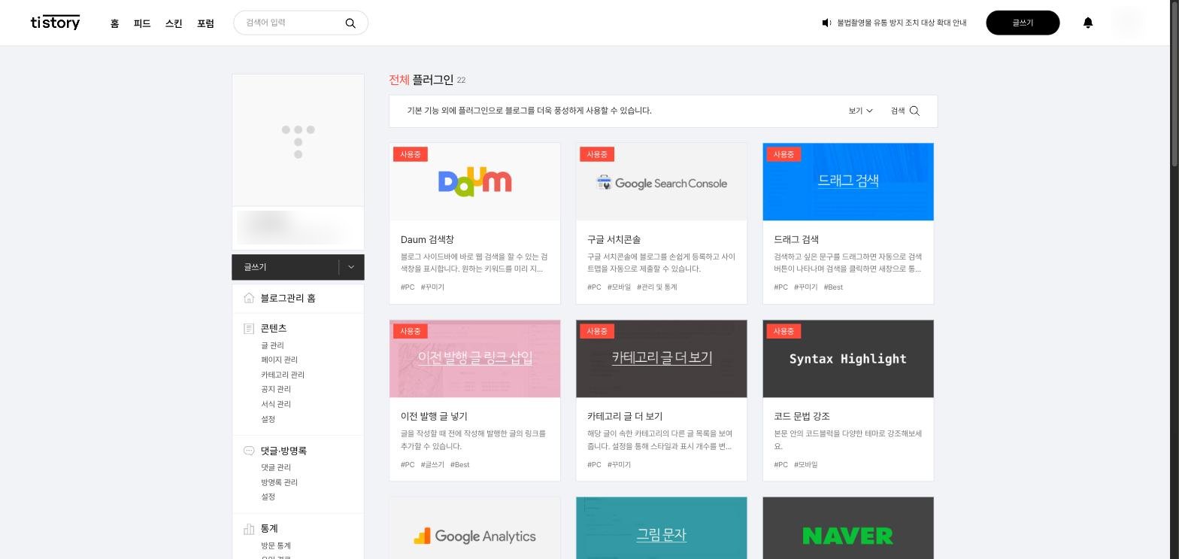Open the 불법촬영물 유통 방지 notice link

(x=902, y=23)
